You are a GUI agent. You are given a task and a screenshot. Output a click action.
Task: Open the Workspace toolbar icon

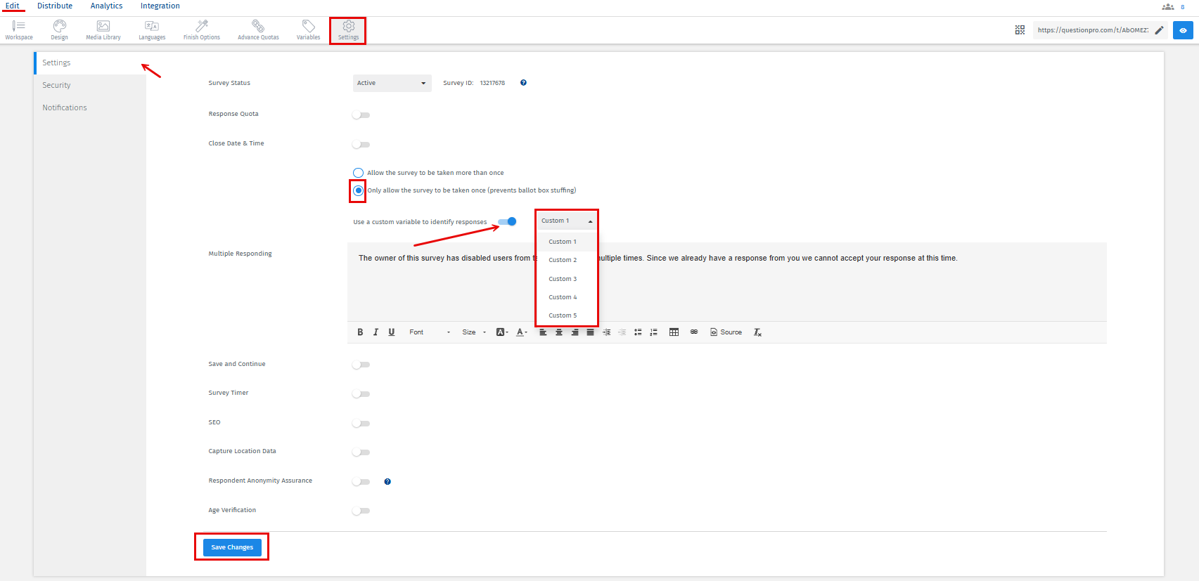(19, 30)
